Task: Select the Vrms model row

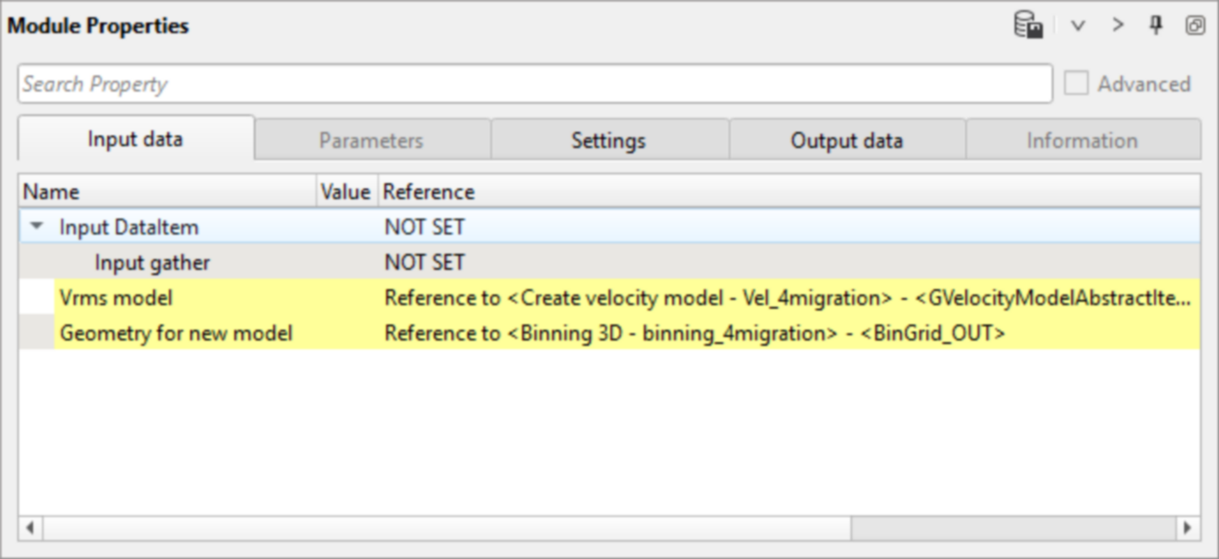Action: tap(116, 298)
